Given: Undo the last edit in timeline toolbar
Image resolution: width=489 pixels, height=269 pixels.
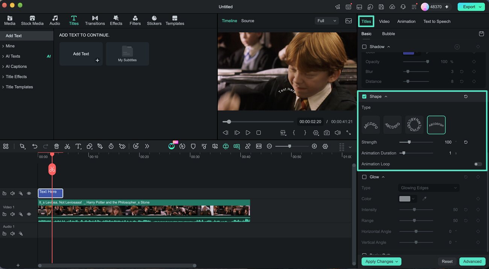Looking at the screenshot, I should [35, 146].
